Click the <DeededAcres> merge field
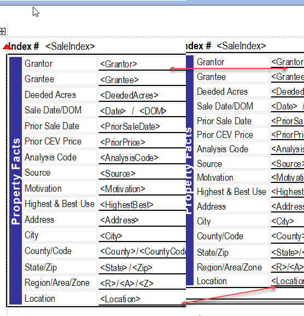 (x=129, y=95)
